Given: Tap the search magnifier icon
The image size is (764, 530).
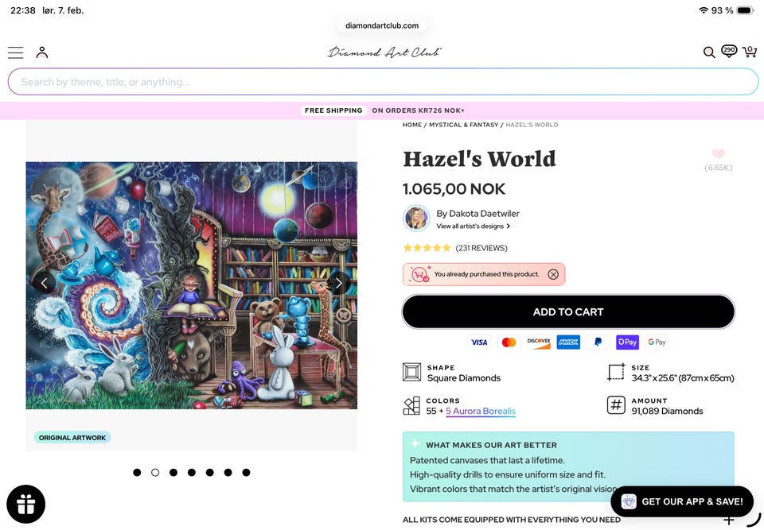Looking at the screenshot, I should pyautogui.click(x=709, y=52).
